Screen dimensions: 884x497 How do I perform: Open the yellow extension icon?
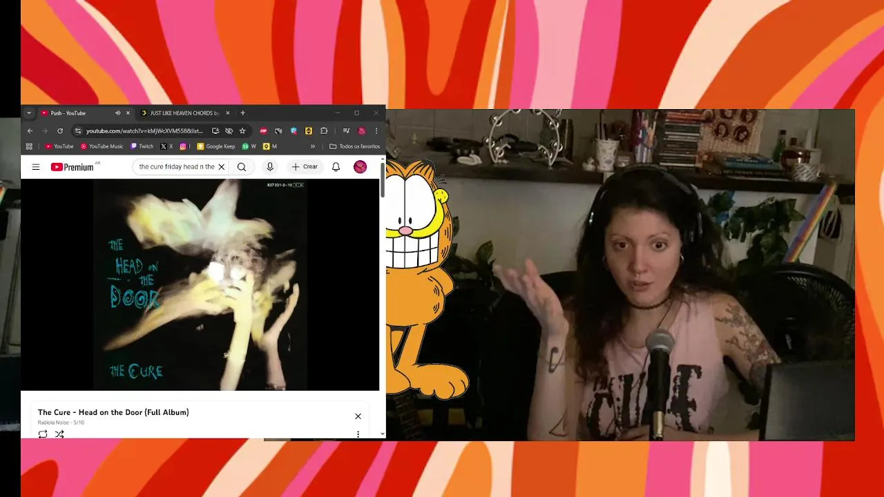click(x=309, y=131)
